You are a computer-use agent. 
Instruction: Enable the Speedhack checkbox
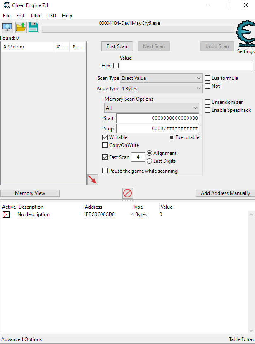[x=208, y=110]
